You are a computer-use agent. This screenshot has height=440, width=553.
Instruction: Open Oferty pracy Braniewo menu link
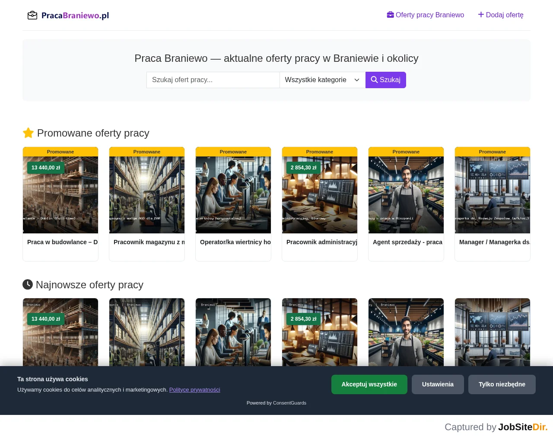coord(426,15)
